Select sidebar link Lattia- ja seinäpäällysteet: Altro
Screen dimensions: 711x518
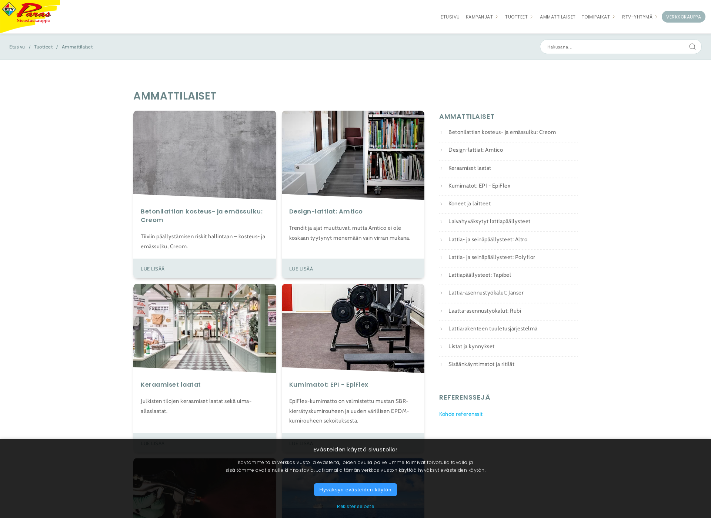point(488,239)
